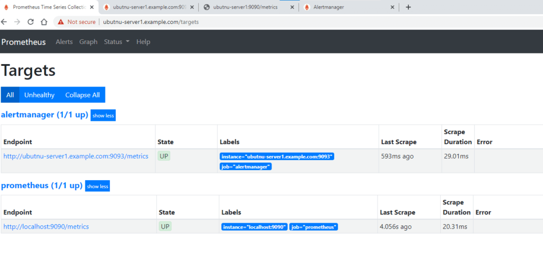Click the 29.01ms scrape duration value
Screen dimensions: 543x272
(x=456, y=156)
